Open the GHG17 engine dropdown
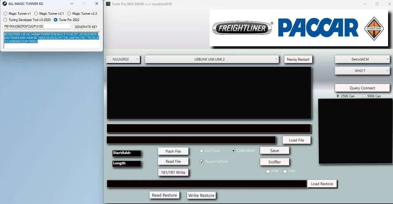393x204 pixels. pyautogui.click(x=362, y=70)
